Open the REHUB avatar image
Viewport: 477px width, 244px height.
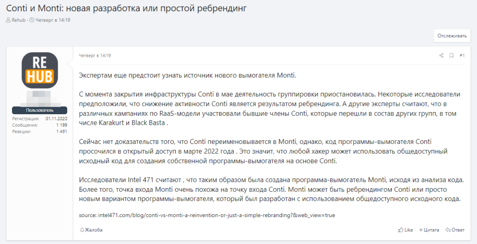40,70
